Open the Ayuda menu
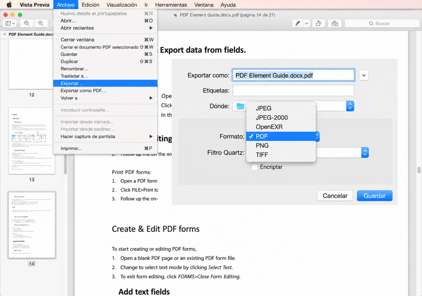This screenshot has width=422, height=296. coord(228,5)
